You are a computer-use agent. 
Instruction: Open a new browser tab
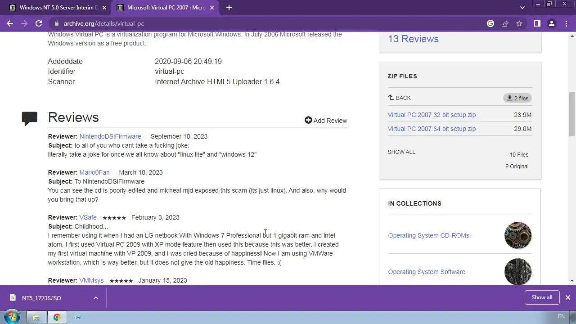coord(229,8)
